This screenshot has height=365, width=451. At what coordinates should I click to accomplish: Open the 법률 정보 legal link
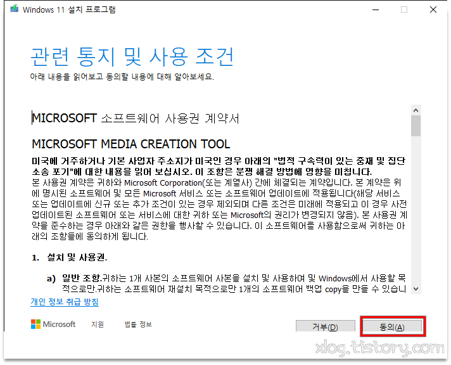click(138, 324)
